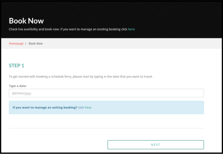
Task: Focus the dd/mm/yyyy date input field
Action: [x=106, y=93]
